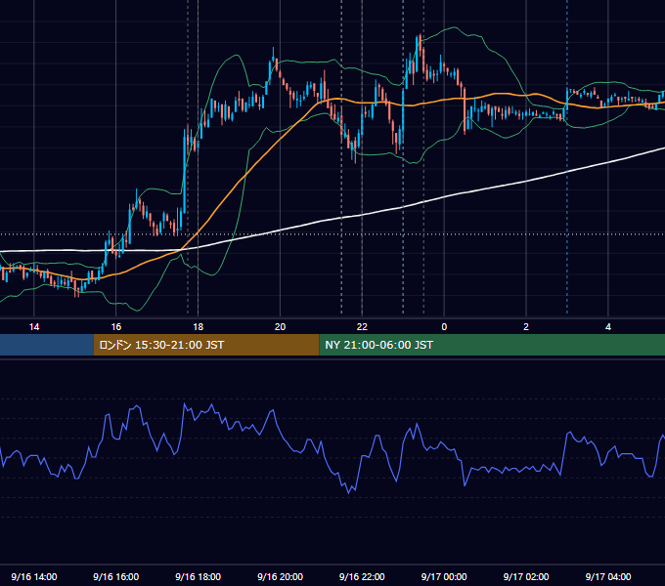Select the 9/17 02:00 time label
Image resolution: width=665 pixels, height=586 pixels.
(x=526, y=576)
